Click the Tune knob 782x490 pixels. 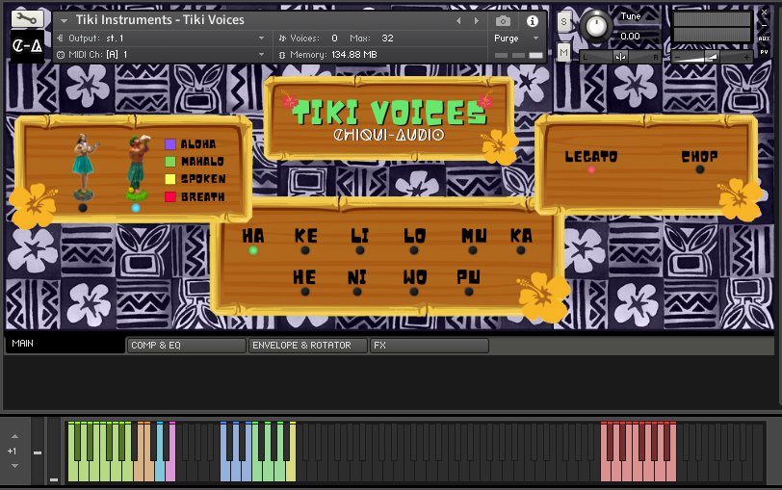(x=597, y=27)
